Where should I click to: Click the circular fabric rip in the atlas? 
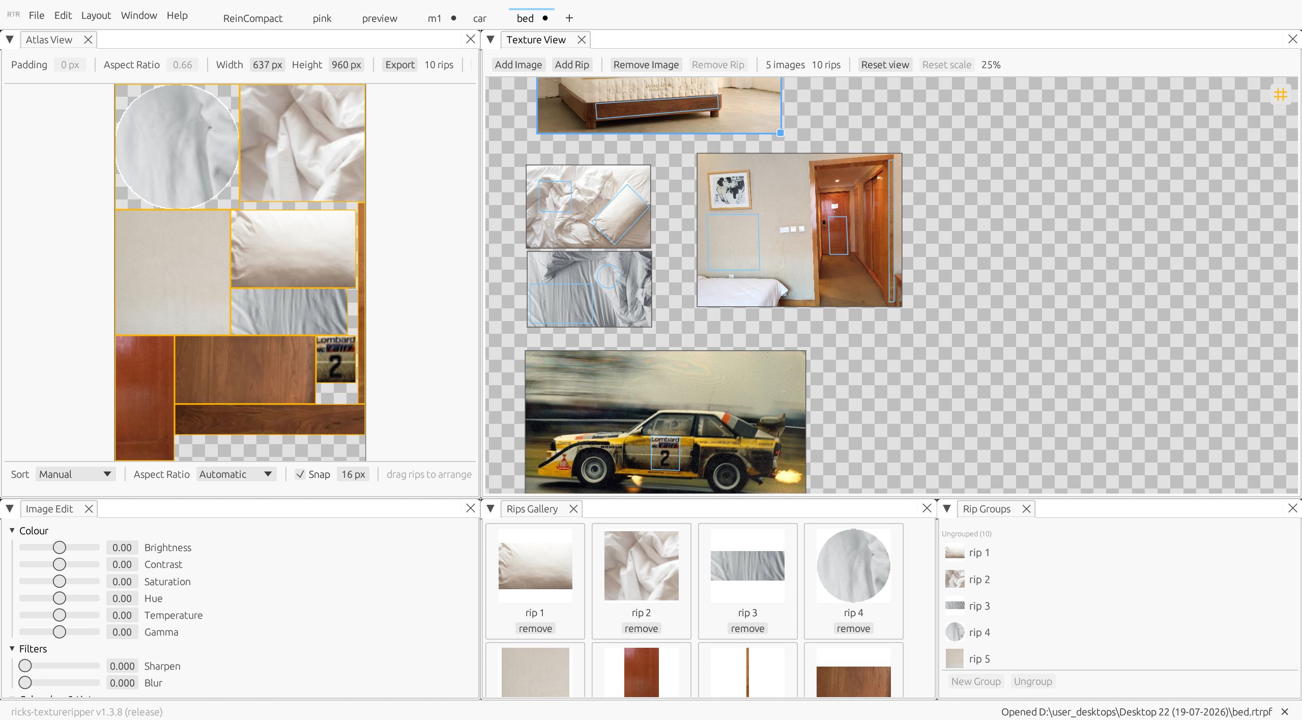point(177,147)
